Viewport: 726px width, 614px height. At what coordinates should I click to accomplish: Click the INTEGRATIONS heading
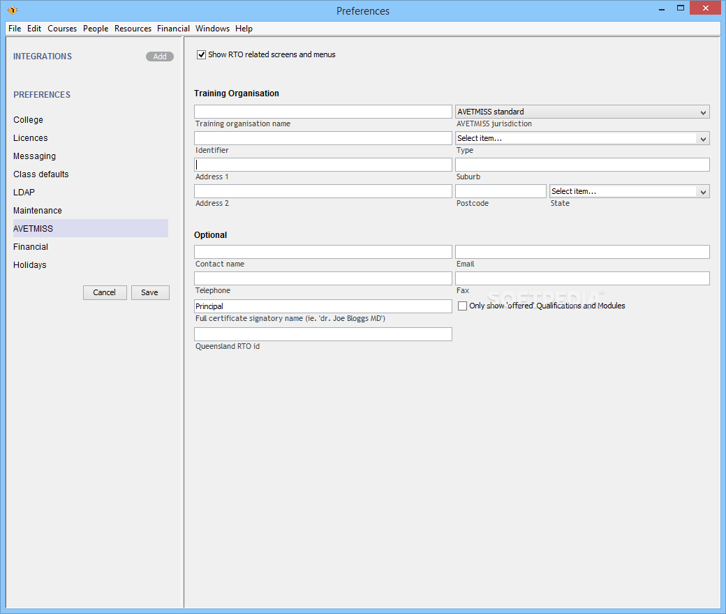(43, 57)
